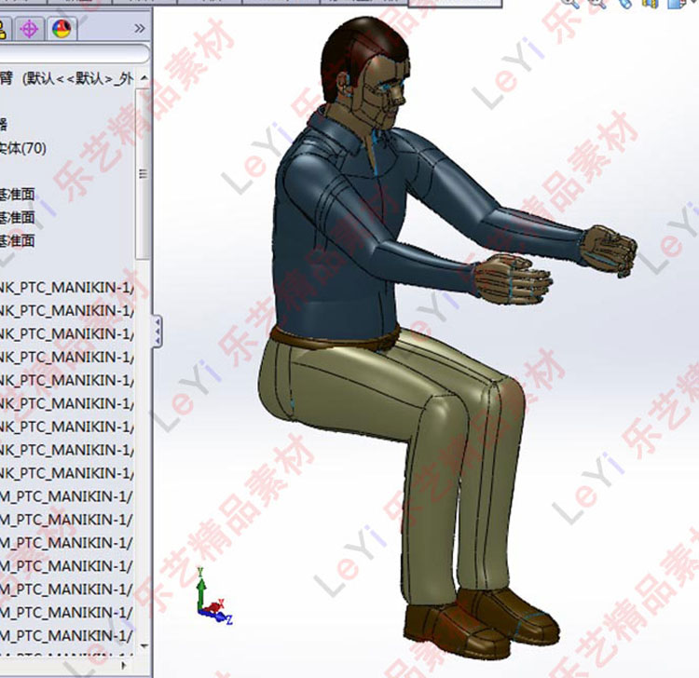This screenshot has height=678, width=699.
Task: Click the feature tree scroll-up arrow
Action: (x=144, y=77)
